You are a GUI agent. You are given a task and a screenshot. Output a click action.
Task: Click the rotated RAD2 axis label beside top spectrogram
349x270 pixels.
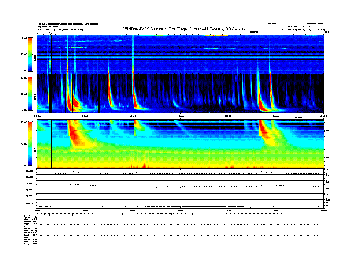pyautogui.click(x=35, y=58)
